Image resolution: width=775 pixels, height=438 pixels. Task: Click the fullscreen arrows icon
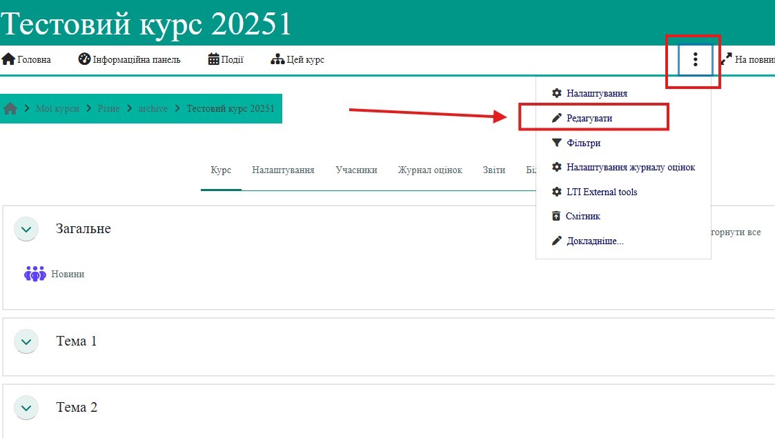point(726,59)
